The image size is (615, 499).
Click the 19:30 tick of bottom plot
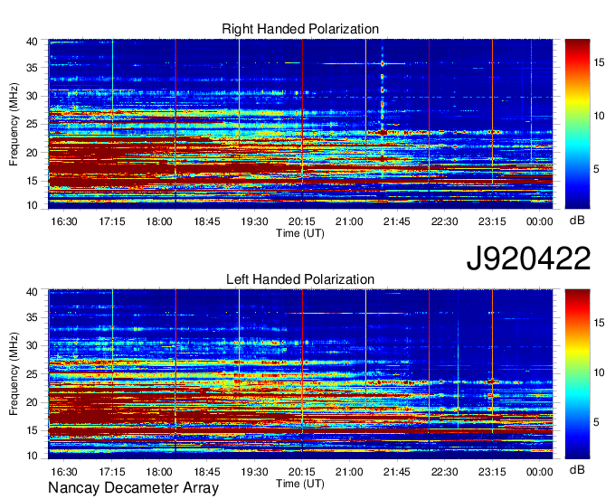click(x=254, y=472)
